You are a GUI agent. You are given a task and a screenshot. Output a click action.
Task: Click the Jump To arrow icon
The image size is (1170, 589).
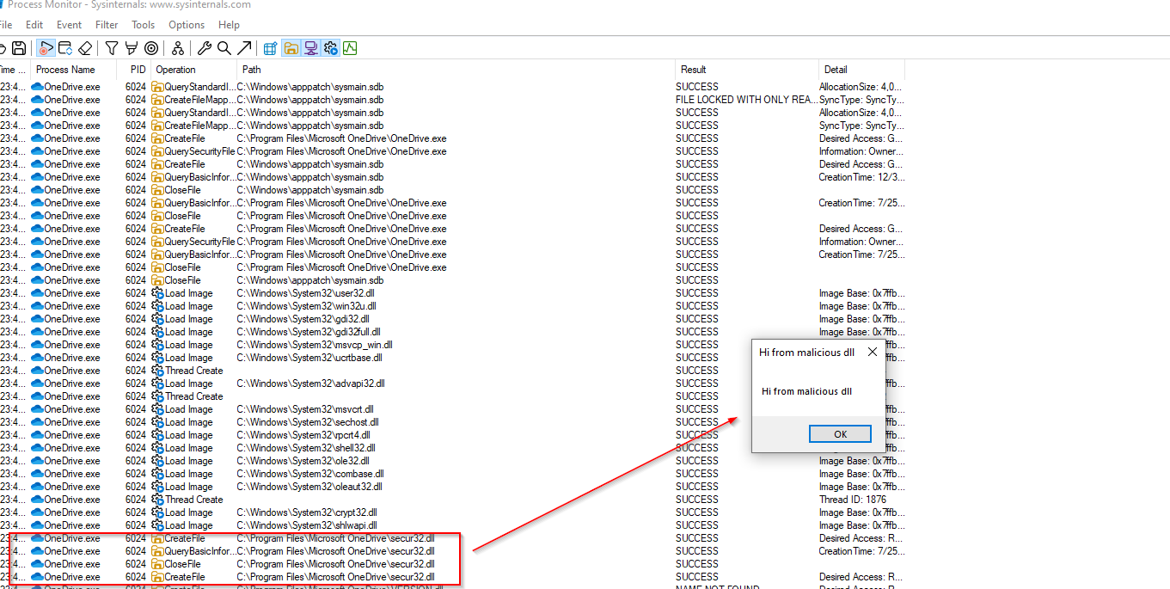244,48
